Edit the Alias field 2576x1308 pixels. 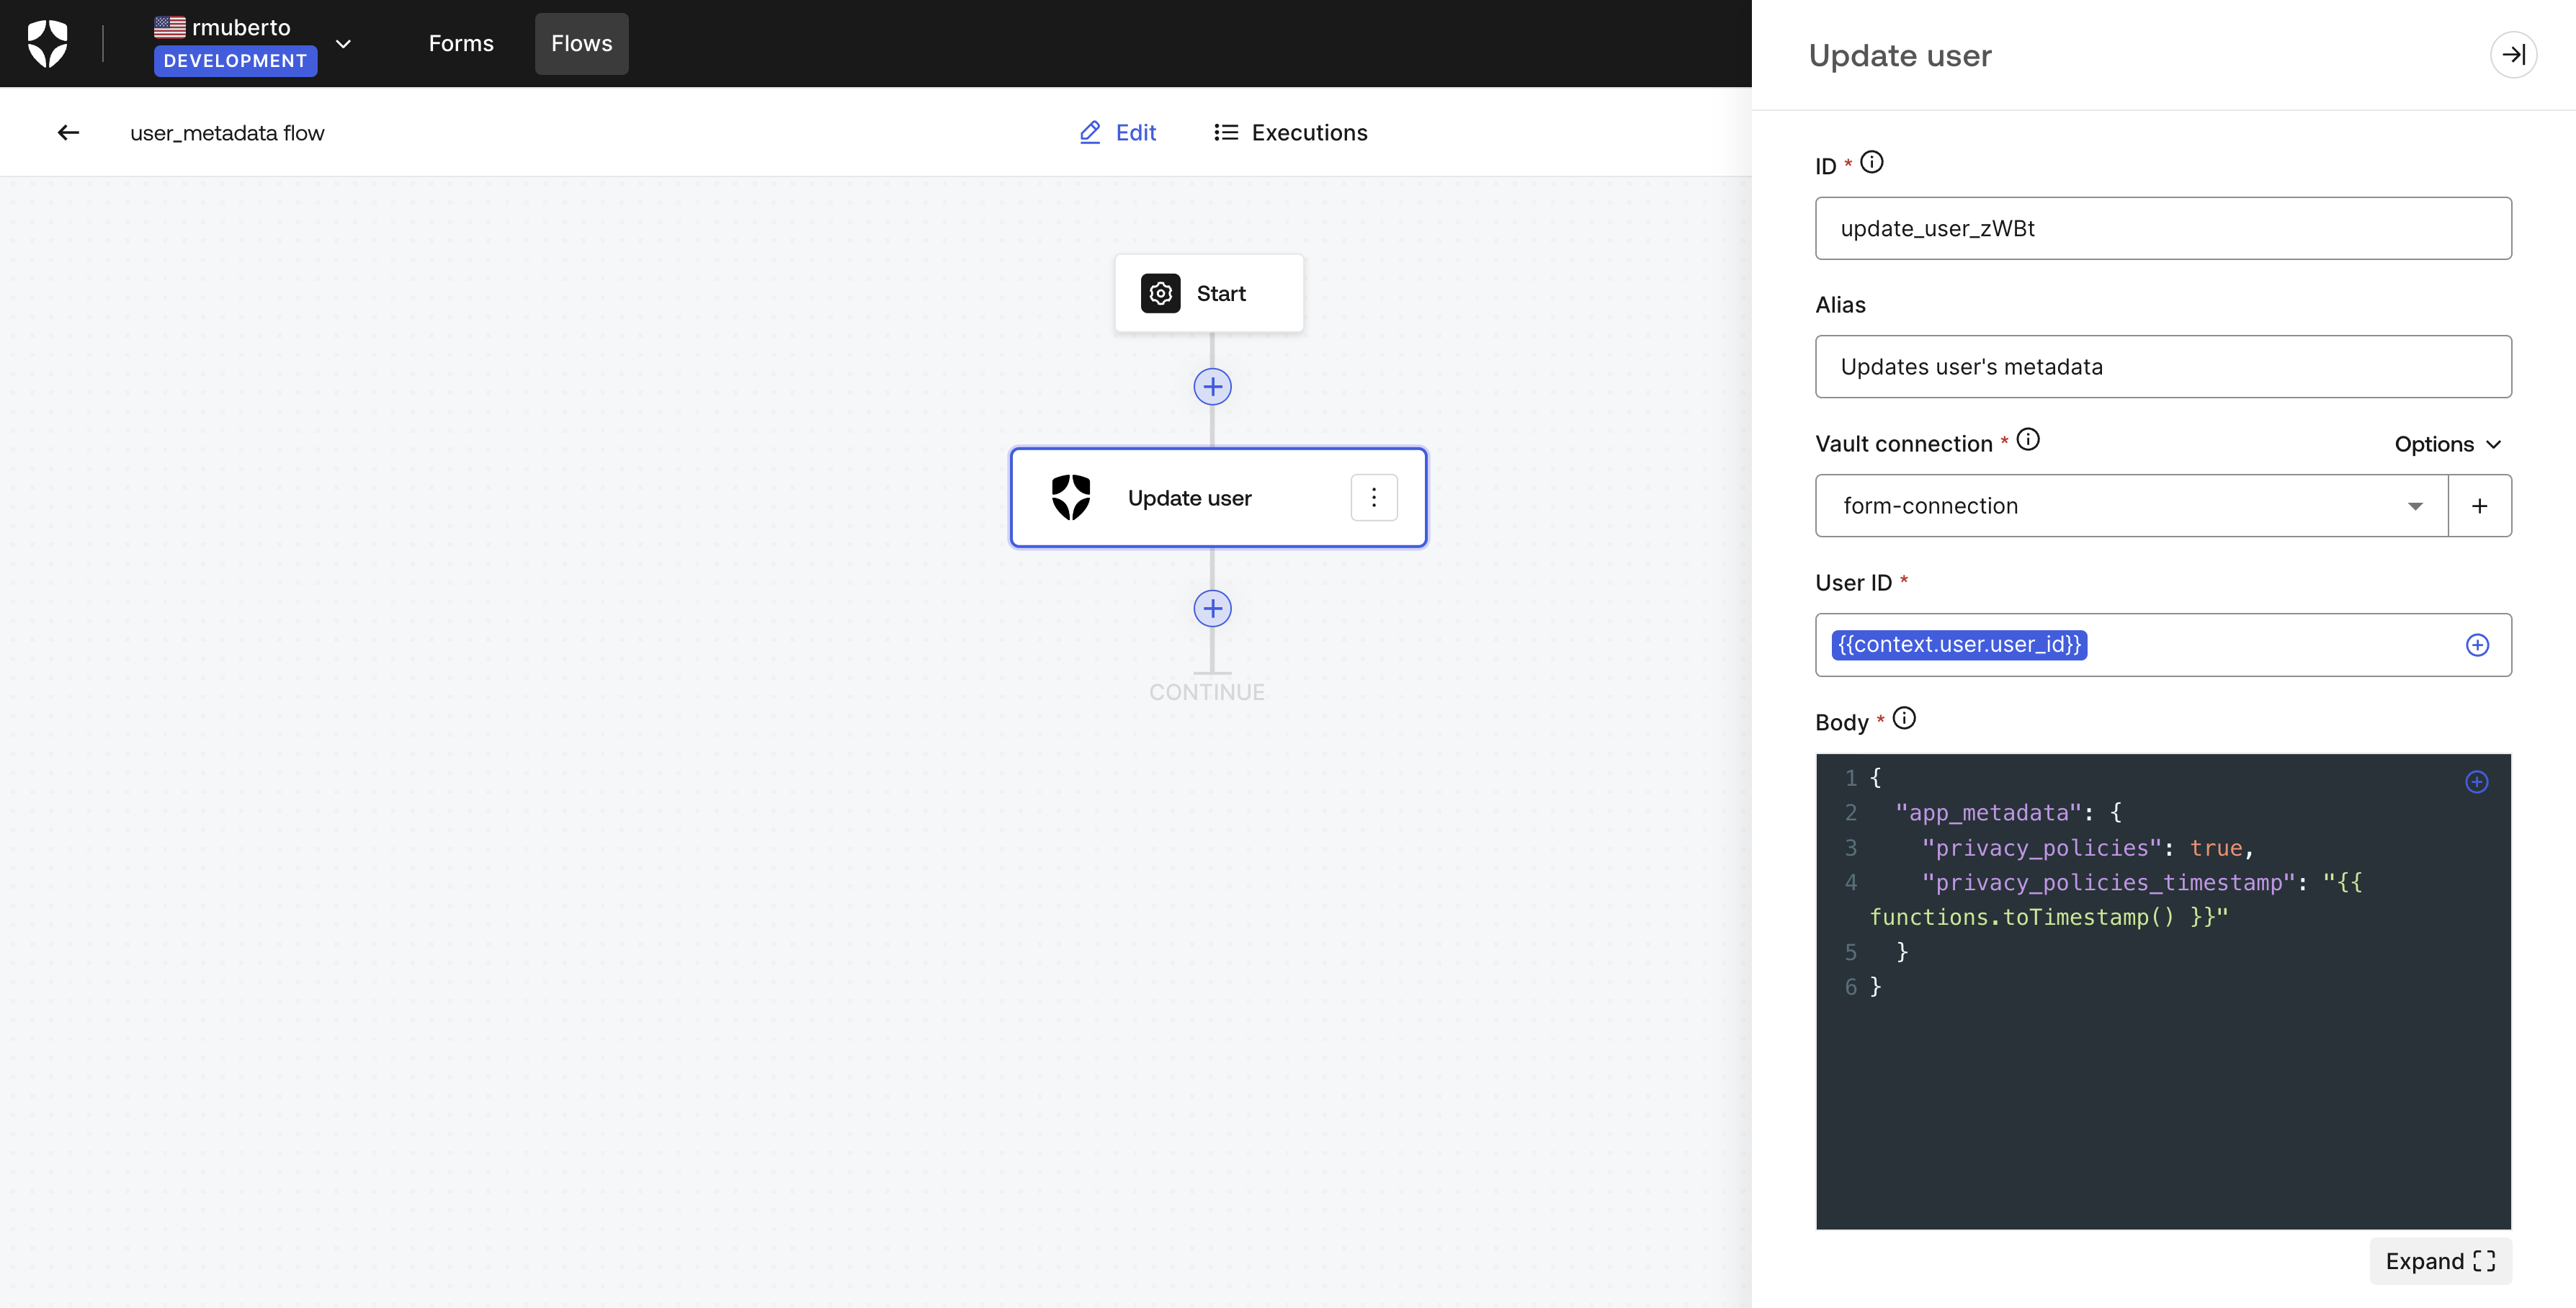2163,367
